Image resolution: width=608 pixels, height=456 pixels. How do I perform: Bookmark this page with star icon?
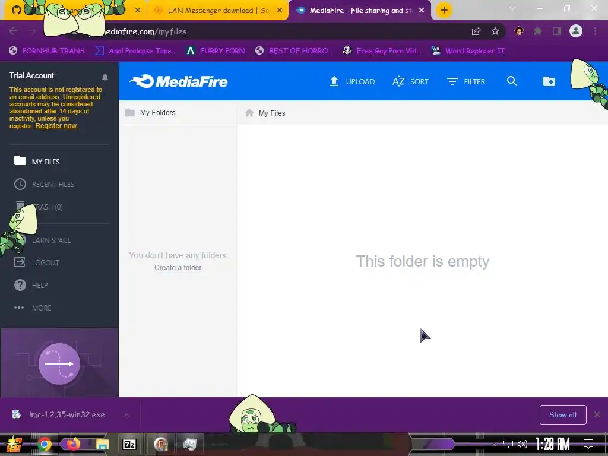pyautogui.click(x=495, y=31)
